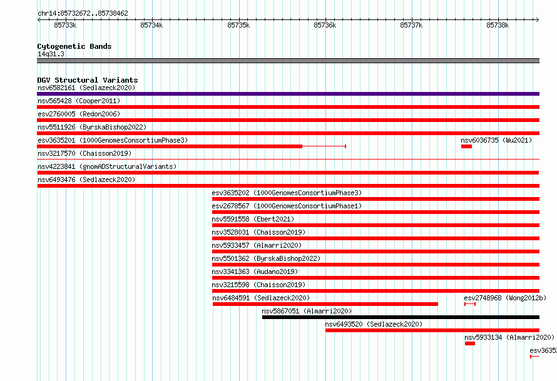Click the chr14:85732672..85738462 coordinate label
The height and width of the screenshot is (381, 557).
pos(83,13)
